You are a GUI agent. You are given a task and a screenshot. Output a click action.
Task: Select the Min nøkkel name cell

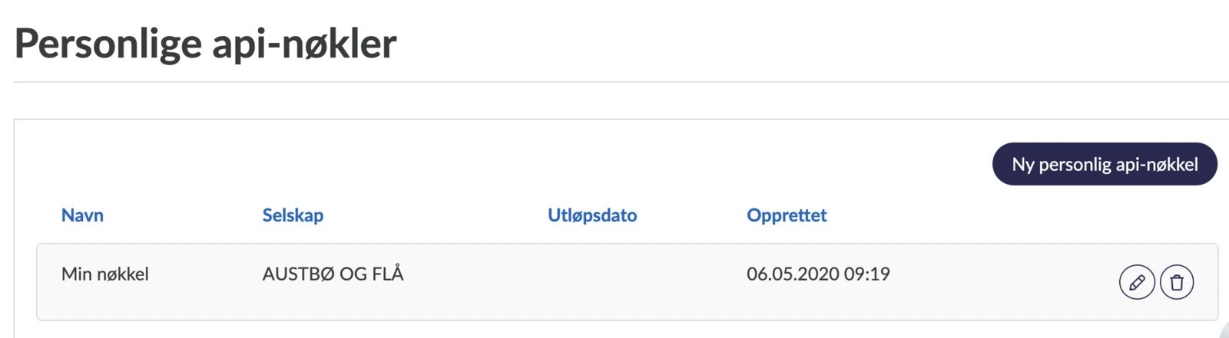pyautogui.click(x=105, y=274)
